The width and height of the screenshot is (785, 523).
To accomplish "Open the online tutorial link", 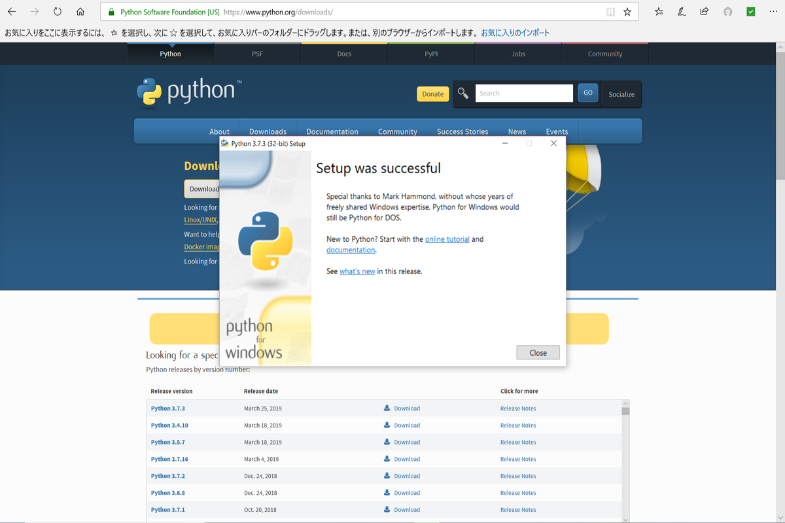I will pyautogui.click(x=447, y=239).
